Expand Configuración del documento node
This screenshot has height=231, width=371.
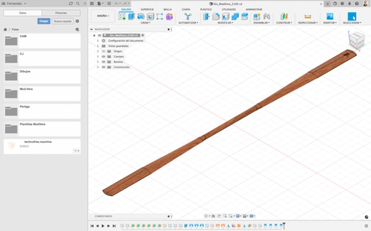coord(98,41)
